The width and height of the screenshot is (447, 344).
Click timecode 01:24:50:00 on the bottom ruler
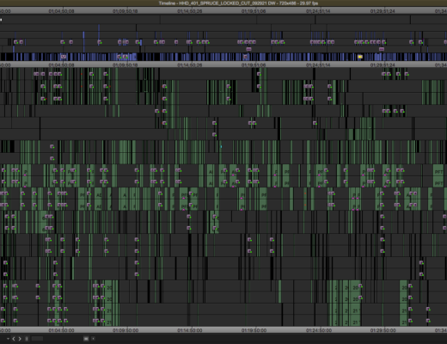pyautogui.click(x=319, y=330)
